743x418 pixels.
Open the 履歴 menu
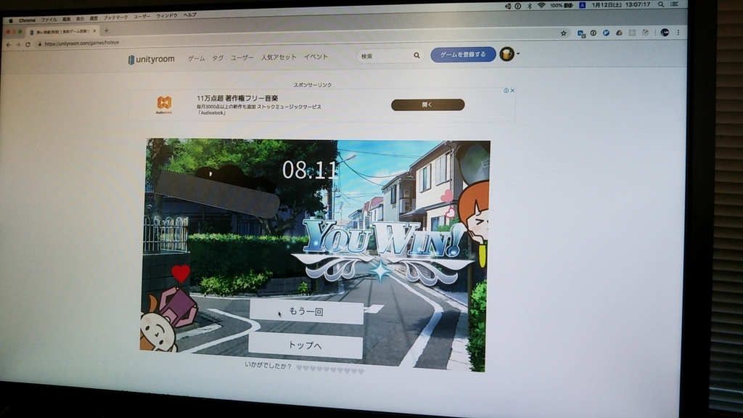coord(94,18)
